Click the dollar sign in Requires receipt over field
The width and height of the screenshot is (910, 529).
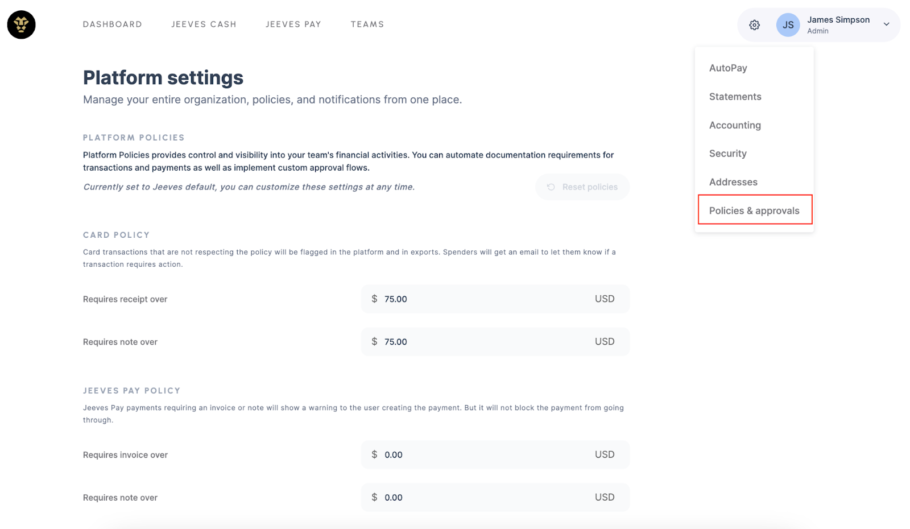[x=374, y=299]
